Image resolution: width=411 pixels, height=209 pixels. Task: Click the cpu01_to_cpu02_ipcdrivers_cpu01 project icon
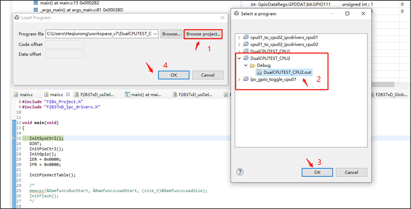pyautogui.click(x=246, y=37)
